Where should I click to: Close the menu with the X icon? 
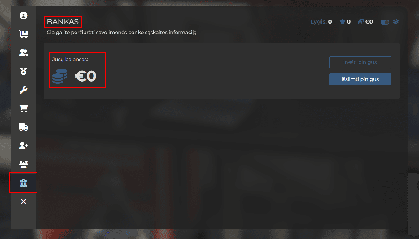click(x=24, y=201)
